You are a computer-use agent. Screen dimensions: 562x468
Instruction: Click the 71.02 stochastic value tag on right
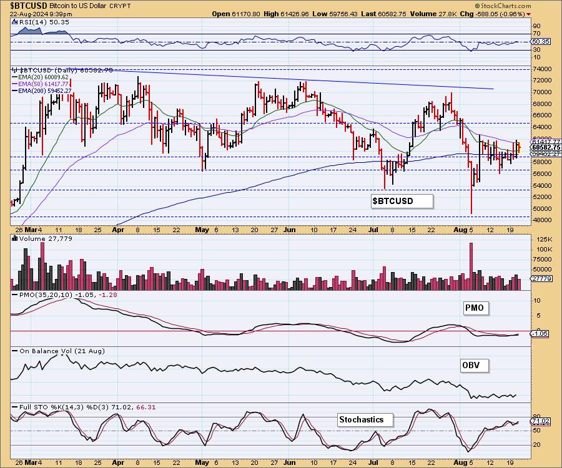[x=541, y=421]
